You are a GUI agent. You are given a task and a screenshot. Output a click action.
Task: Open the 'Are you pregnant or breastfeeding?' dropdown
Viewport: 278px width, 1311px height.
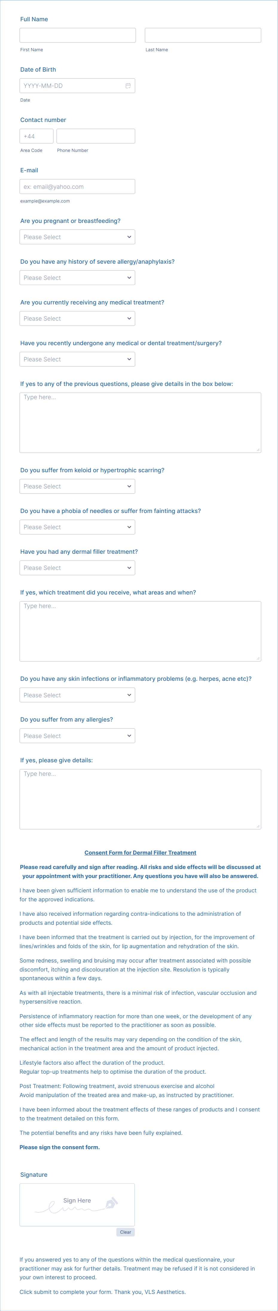pyautogui.click(x=77, y=237)
